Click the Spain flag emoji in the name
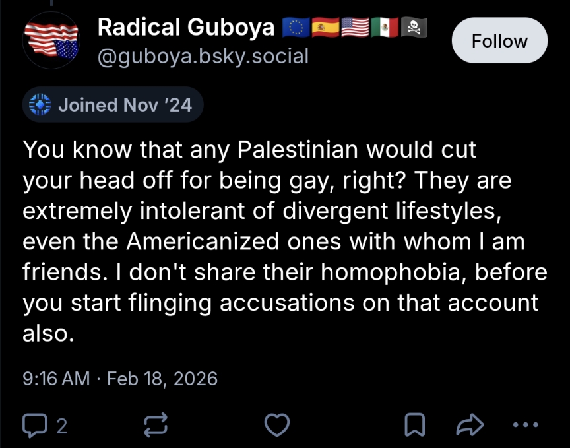 click(x=325, y=28)
